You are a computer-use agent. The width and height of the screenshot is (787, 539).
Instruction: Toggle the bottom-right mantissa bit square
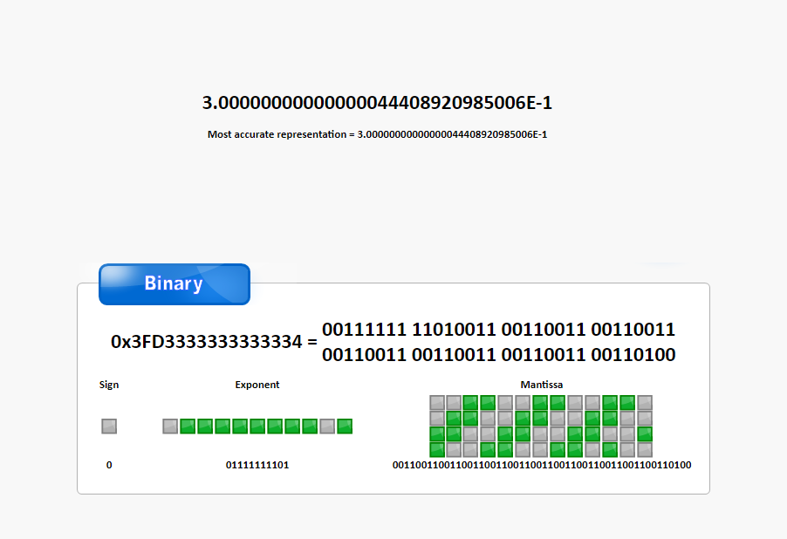[645, 450]
